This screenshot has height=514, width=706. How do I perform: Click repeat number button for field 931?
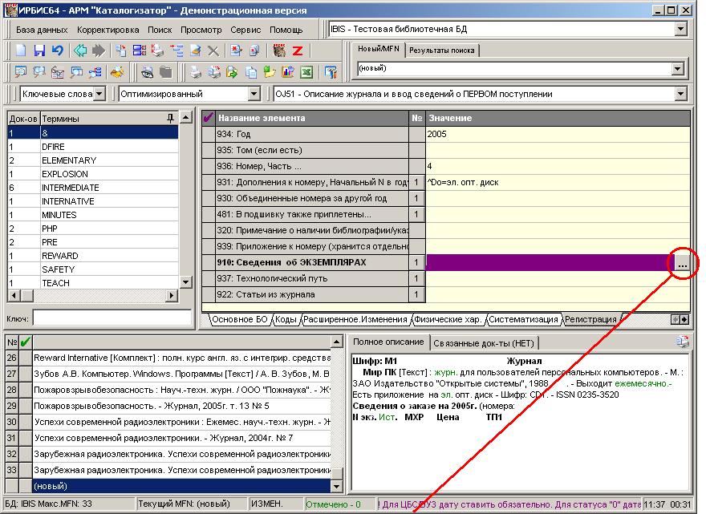tap(416, 183)
